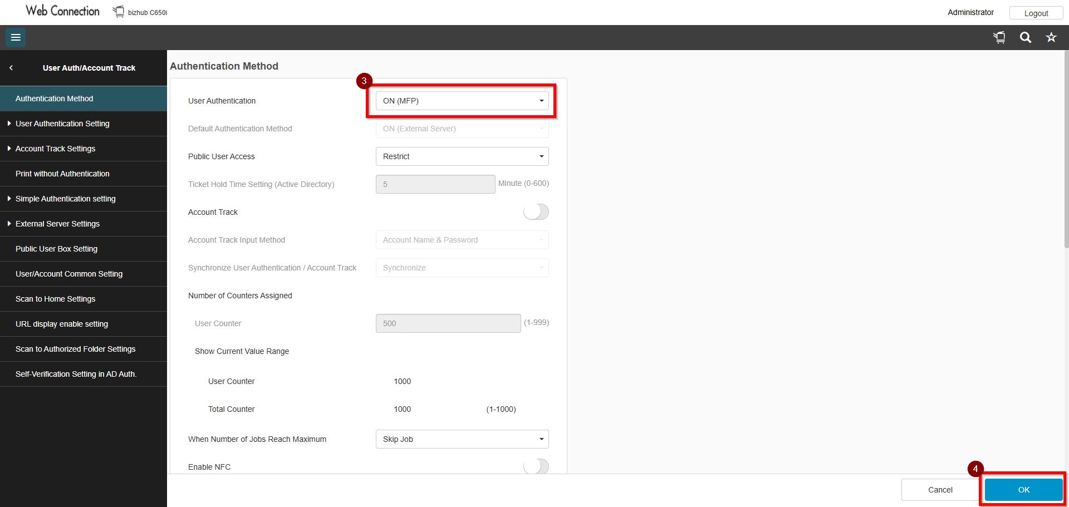Open the User Authentication dropdown
Viewport: 1069px width, 507px height.
(x=462, y=101)
